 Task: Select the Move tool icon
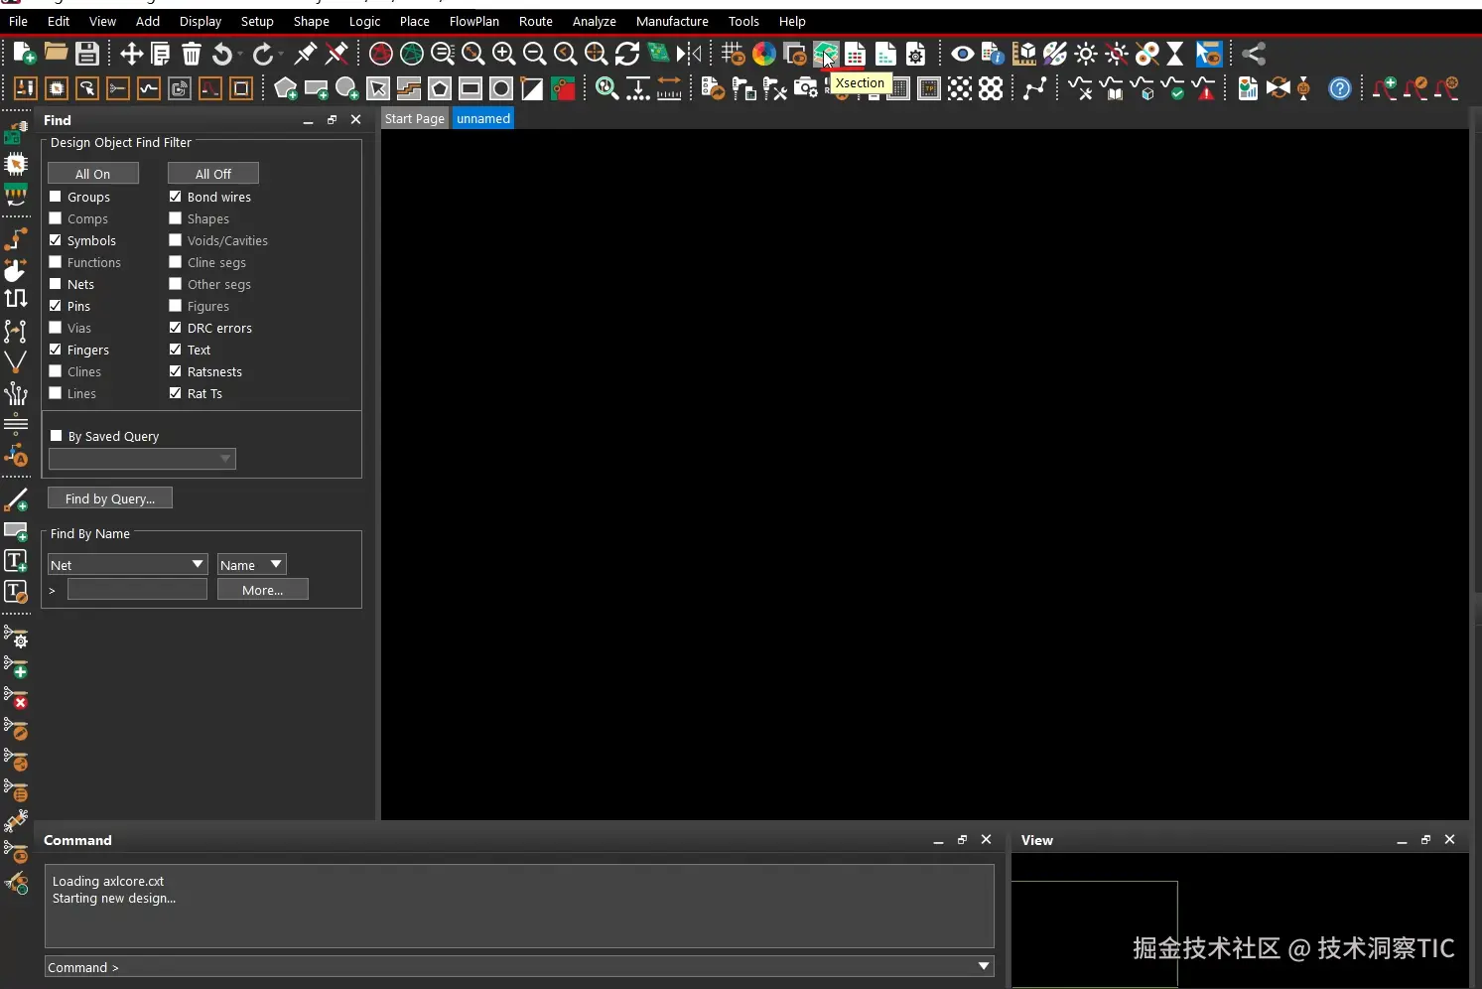click(131, 54)
